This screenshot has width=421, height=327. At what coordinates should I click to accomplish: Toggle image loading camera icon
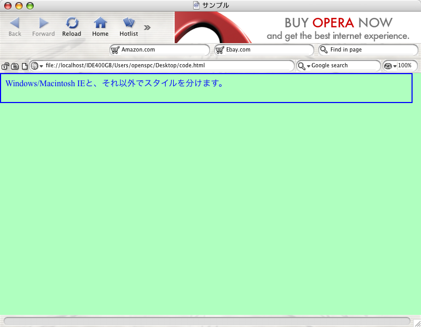(x=15, y=66)
